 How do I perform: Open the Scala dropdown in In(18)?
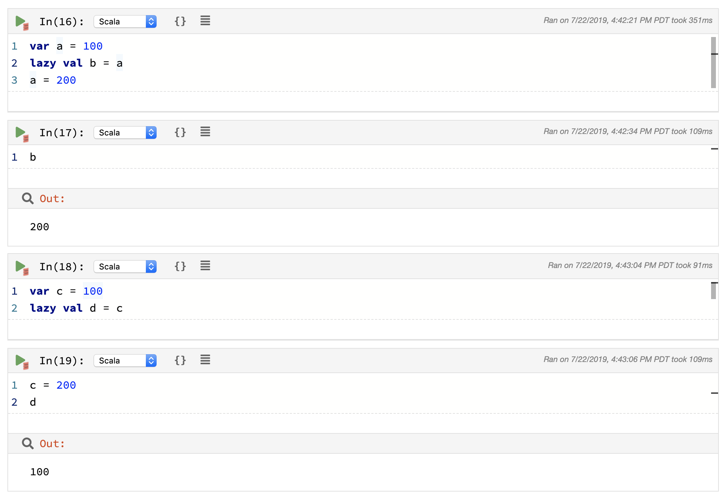(x=125, y=266)
